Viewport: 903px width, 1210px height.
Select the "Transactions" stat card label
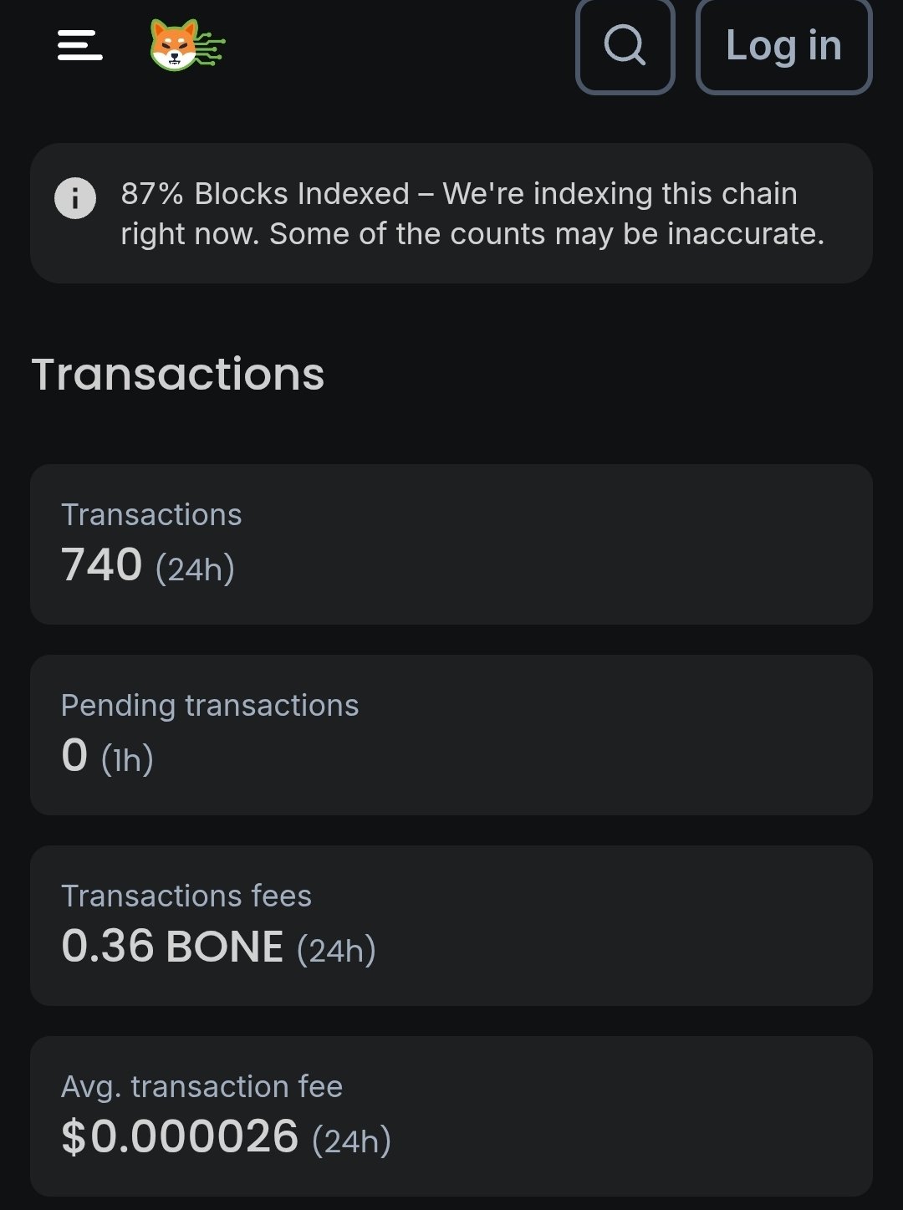pyautogui.click(x=151, y=515)
